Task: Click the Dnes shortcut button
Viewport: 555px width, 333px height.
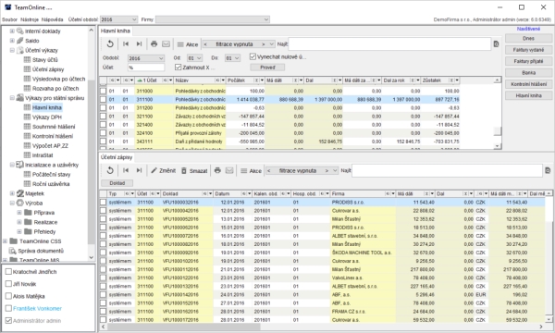Action: click(x=528, y=38)
